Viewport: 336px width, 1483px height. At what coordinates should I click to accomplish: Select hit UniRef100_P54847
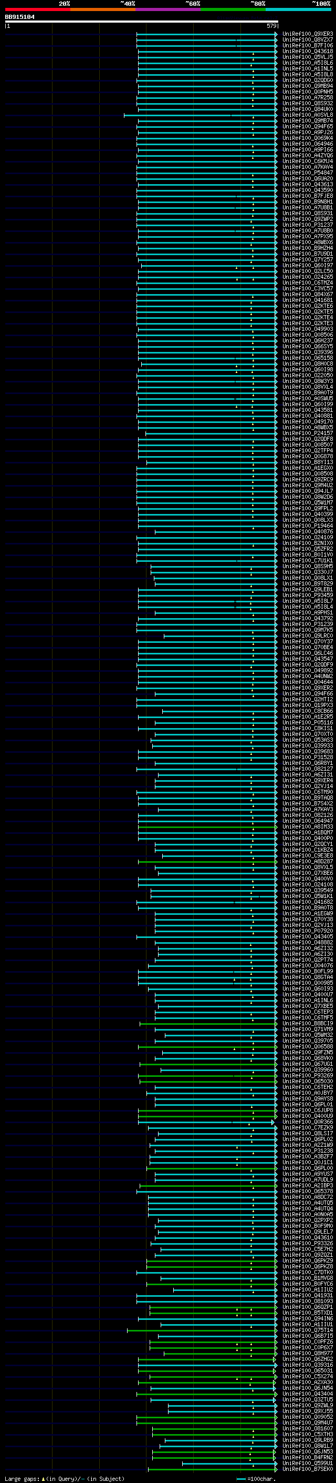click(307, 173)
